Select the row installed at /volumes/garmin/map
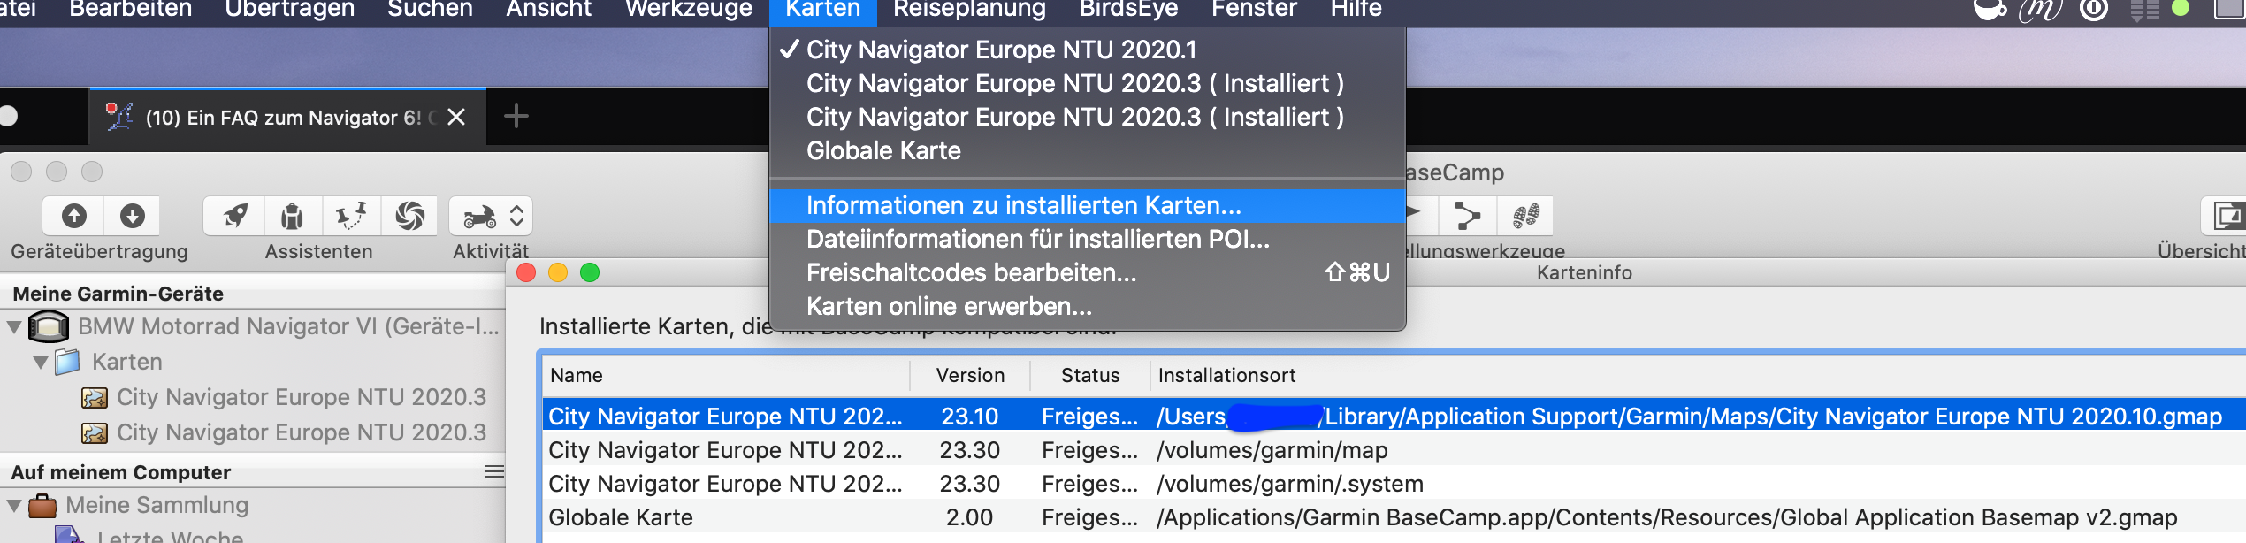Image resolution: width=2246 pixels, height=543 pixels. (1394, 450)
